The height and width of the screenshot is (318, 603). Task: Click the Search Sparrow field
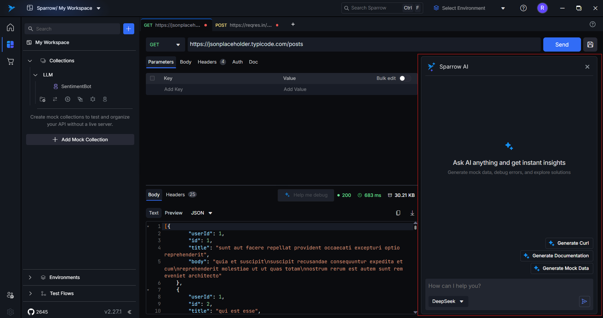point(382,8)
